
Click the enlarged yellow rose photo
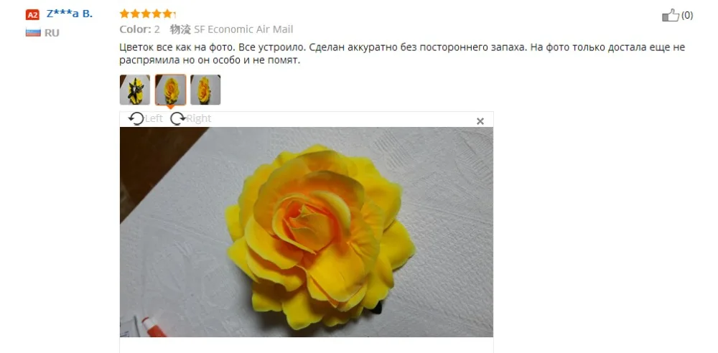click(307, 232)
